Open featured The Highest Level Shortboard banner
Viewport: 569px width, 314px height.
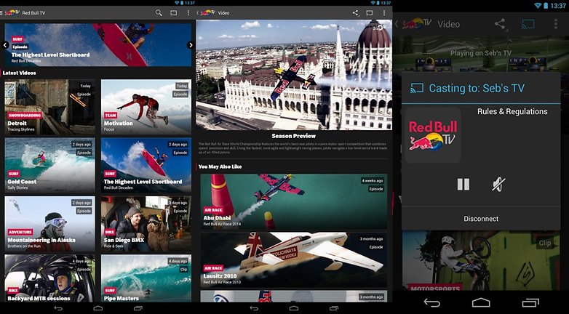(98, 45)
